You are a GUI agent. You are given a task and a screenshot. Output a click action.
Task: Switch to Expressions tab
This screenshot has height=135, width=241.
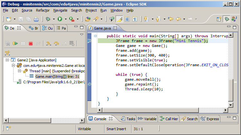coord(210,119)
